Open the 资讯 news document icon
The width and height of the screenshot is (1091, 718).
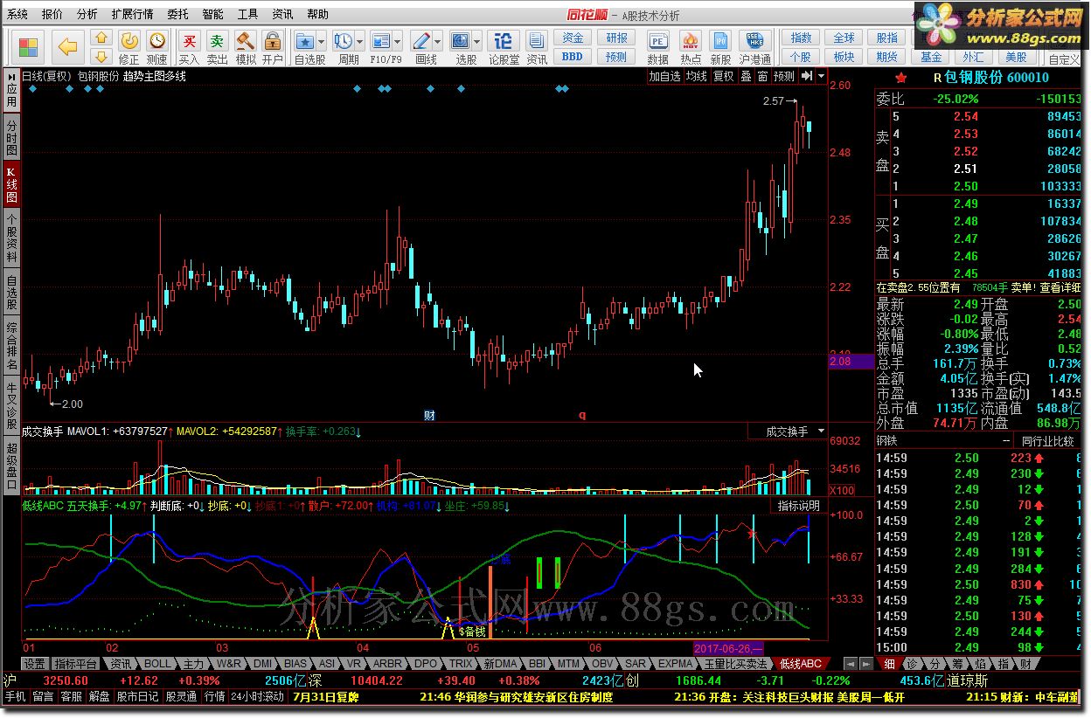click(x=536, y=47)
